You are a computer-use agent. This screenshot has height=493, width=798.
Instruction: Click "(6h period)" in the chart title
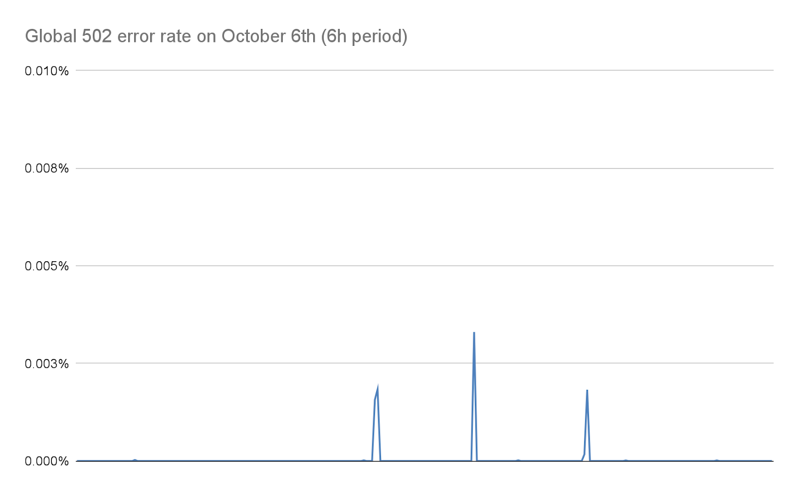[364, 36]
